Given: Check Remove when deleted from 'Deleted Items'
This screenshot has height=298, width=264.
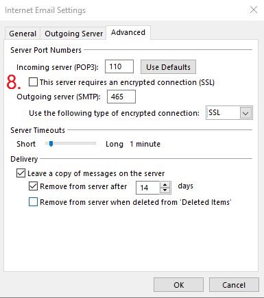Looking at the screenshot, I should tap(33, 202).
